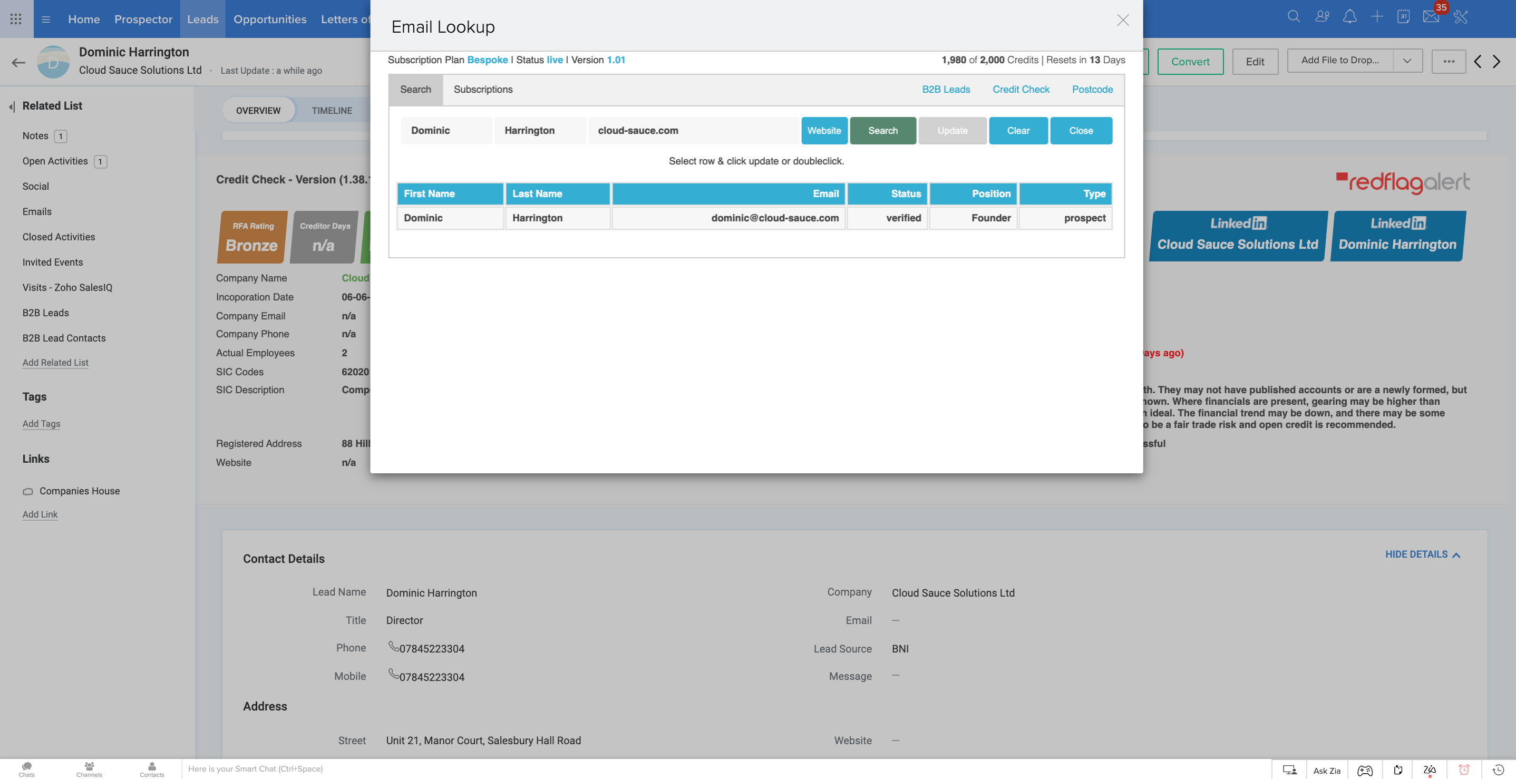
Task: Open the Opportunities tab
Action: [269, 19]
